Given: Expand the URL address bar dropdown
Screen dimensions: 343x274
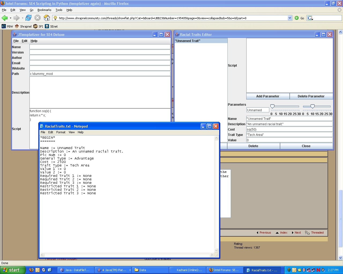Looking at the screenshot, I should pos(290,18).
